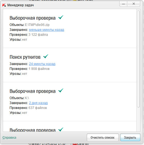Click the '3 122 файла' checked count
Screen dimensions: 144x145
click(x=38, y=35)
